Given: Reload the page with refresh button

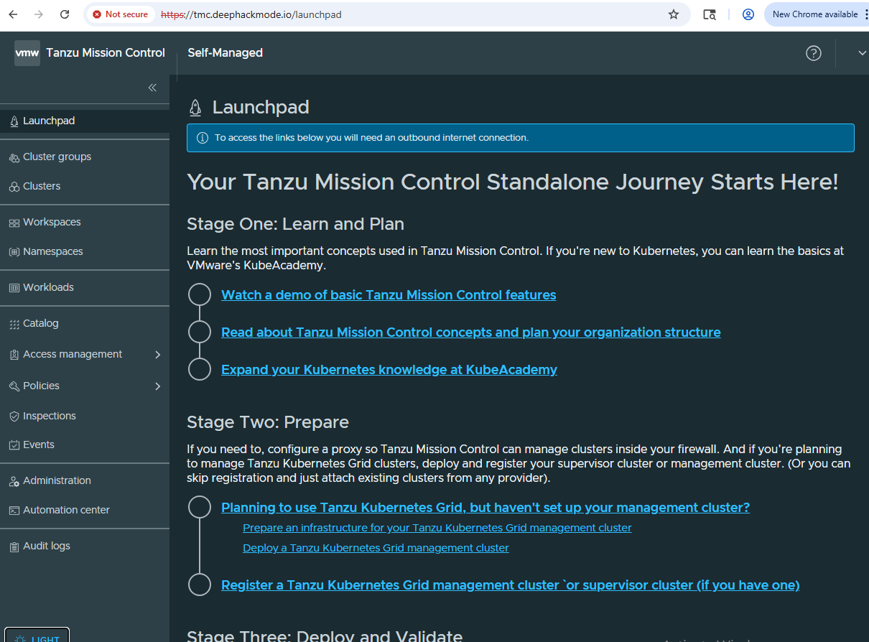Looking at the screenshot, I should click(x=65, y=14).
